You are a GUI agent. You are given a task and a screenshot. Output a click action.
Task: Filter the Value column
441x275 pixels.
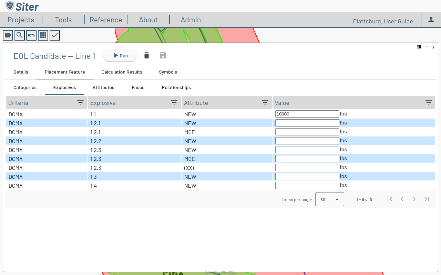point(429,102)
